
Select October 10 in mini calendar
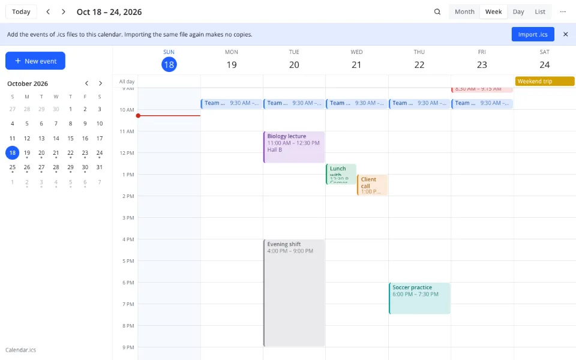pyautogui.click(x=100, y=124)
